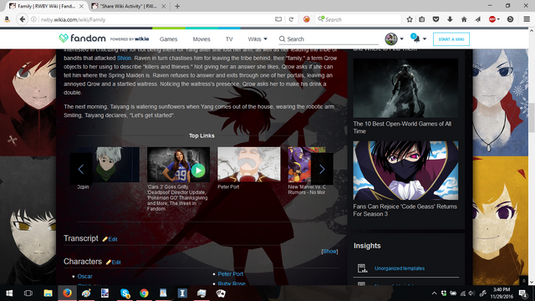Open the Ozpin thumbnail in Top Links

pos(115,164)
